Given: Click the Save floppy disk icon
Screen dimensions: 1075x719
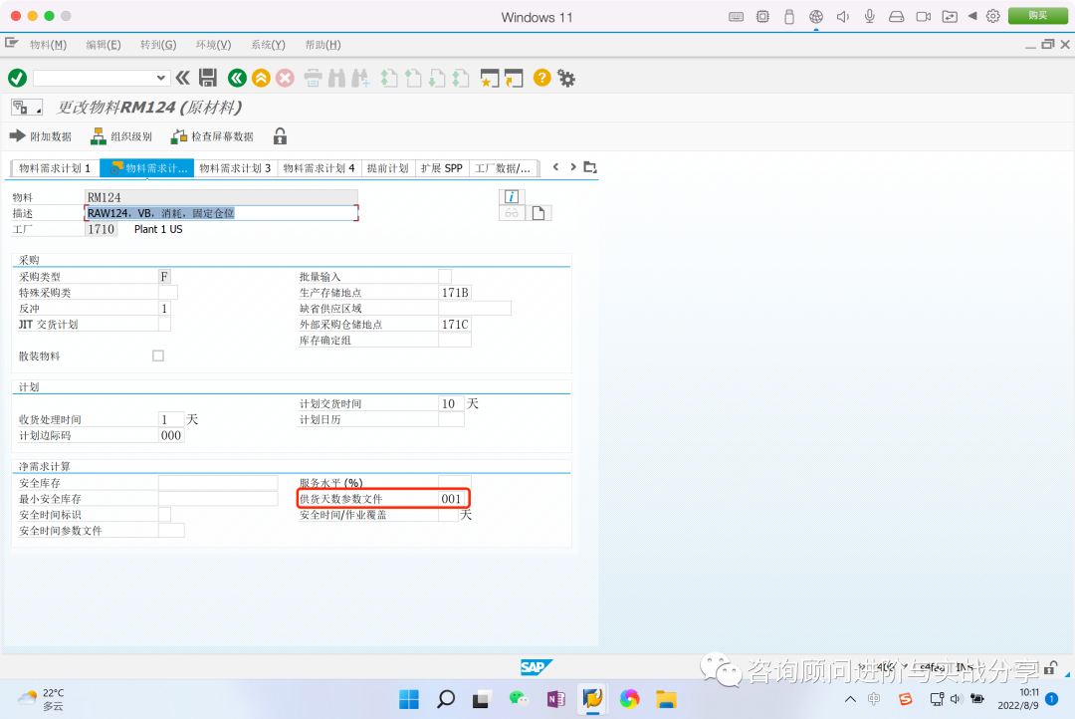Looking at the screenshot, I should click(x=208, y=78).
